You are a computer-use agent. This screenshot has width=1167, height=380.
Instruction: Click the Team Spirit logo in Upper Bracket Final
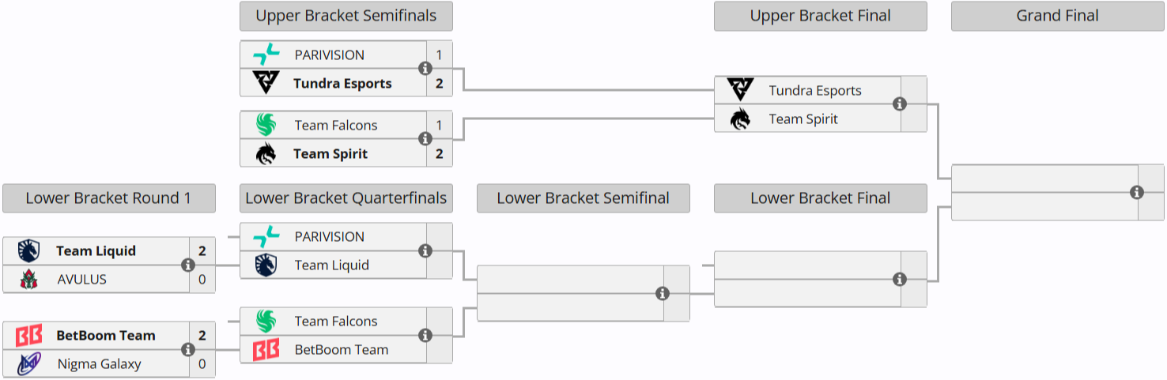tap(741, 119)
